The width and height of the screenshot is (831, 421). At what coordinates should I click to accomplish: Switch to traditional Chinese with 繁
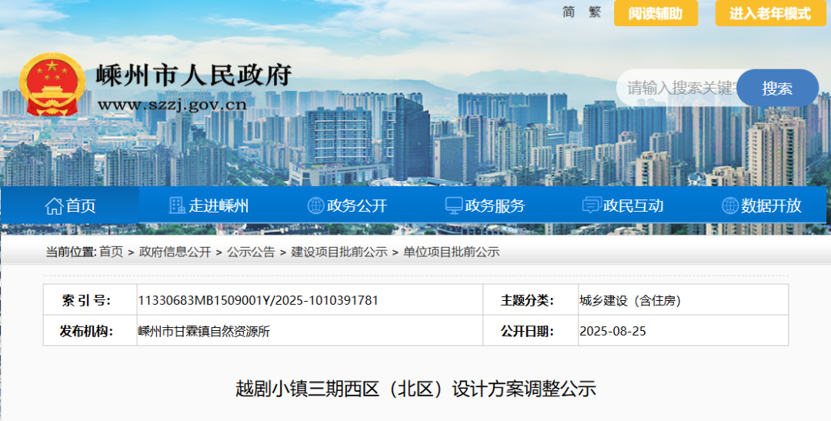click(x=594, y=12)
